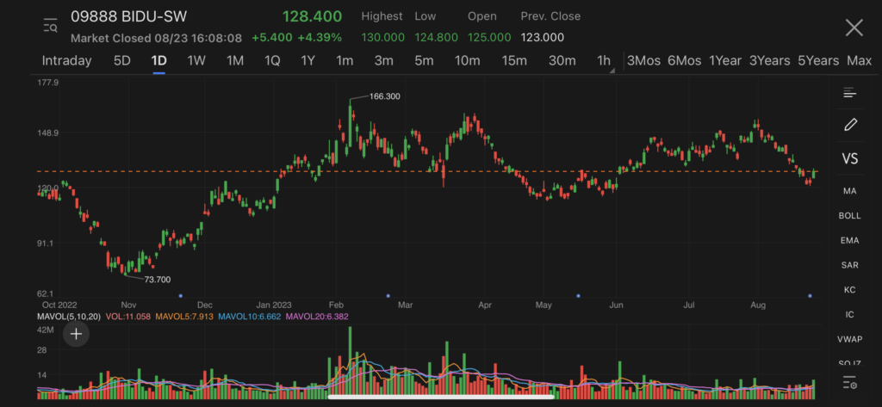Show the Max range
Image resolution: width=882 pixels, height=407 pixels.
[859, 61]
